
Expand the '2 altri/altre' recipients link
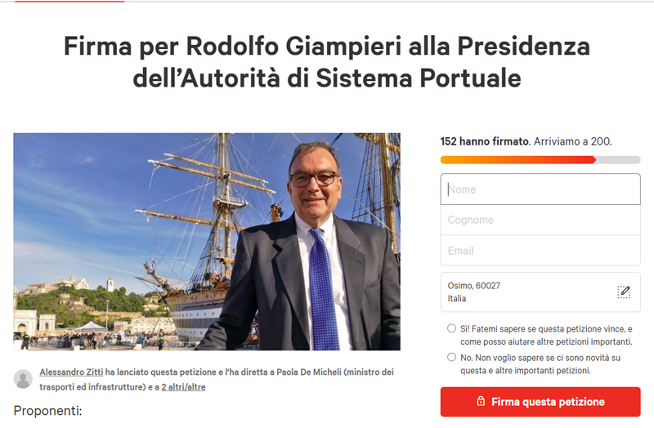(183, 386)
